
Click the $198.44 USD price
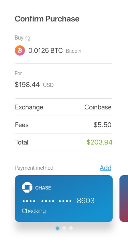pyautogui.click(x=34, y=85)
